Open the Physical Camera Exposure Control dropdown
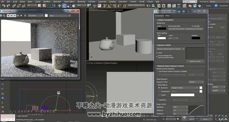Image resolution: width=229 pixels, height=122 pixels. 170,49
